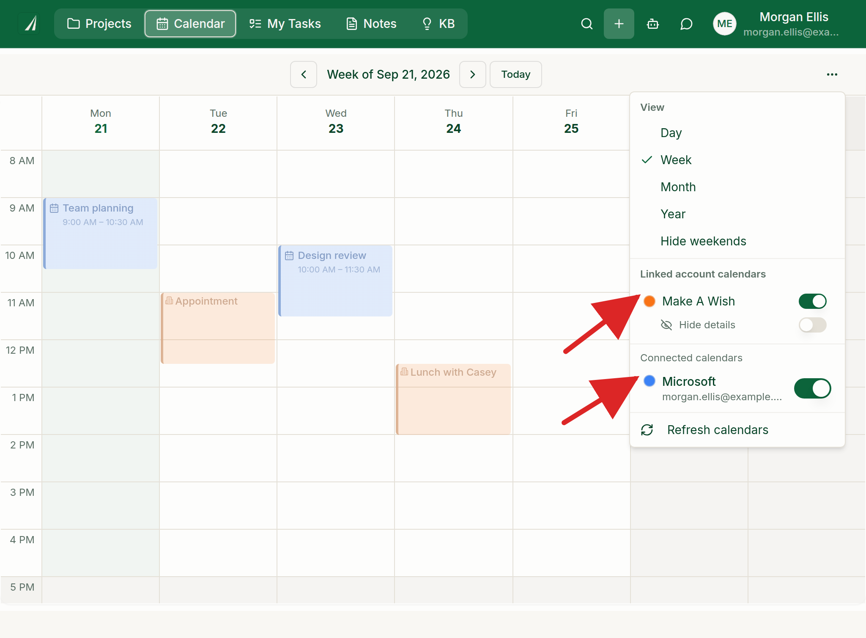Click the plus add button
This screenshot has width=866, height=638.
click(x=619, y=24)
